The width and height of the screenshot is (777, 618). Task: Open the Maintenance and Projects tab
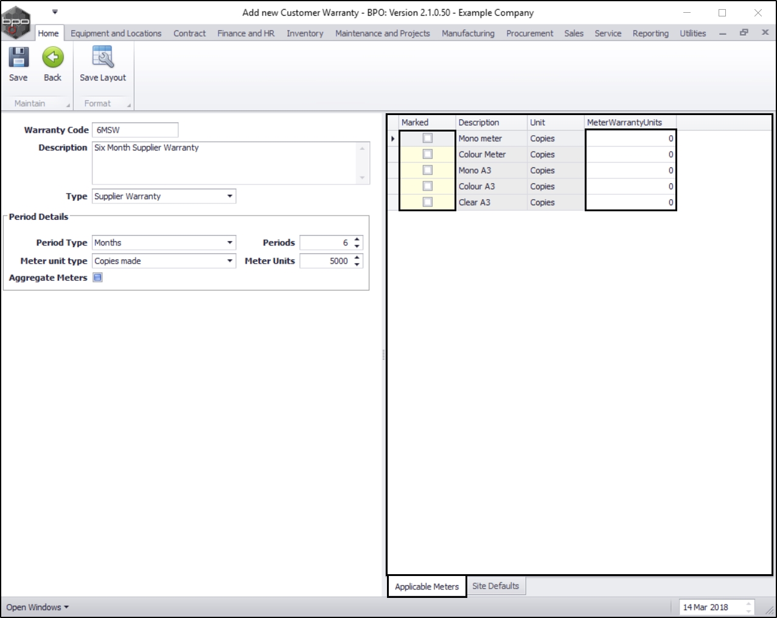click(x=382, y=33)
